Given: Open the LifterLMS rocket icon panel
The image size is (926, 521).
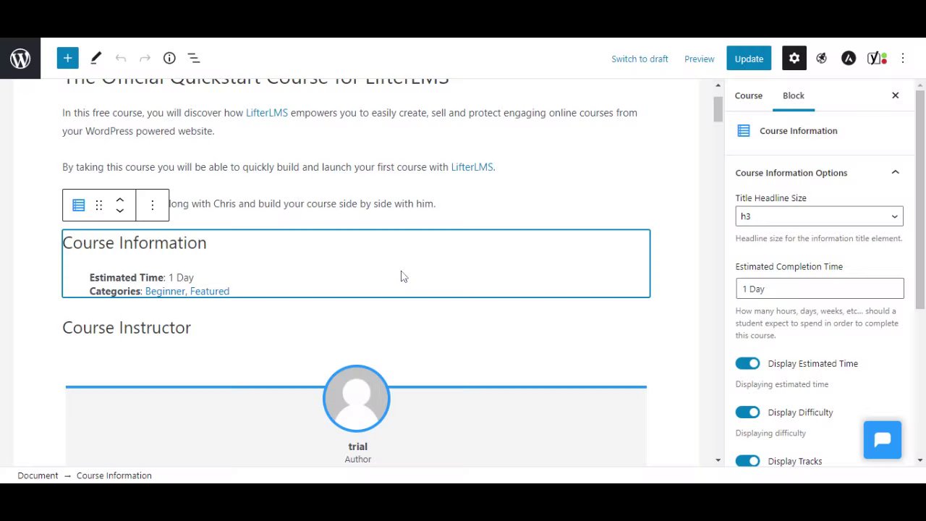Looking at the screenshot, I should [x=821, y=59].
